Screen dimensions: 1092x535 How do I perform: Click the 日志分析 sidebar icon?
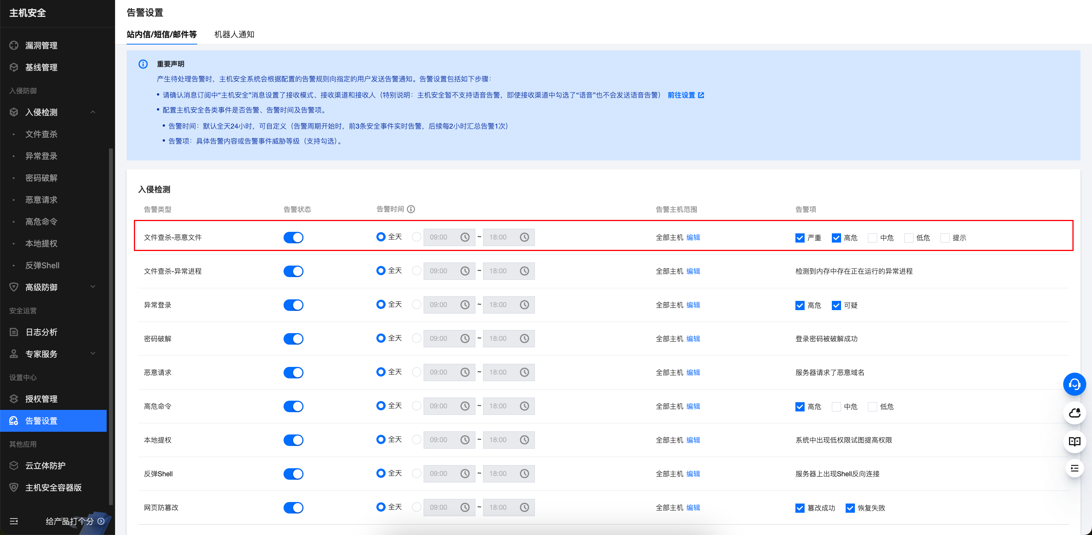tap(14, 332)
